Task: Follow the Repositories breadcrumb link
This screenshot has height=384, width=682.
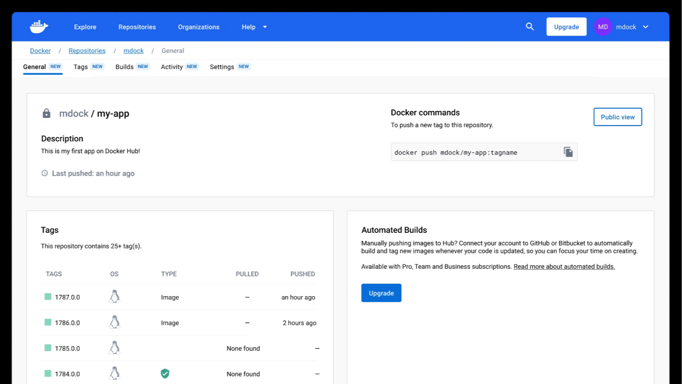Action: [x=87, y=51]
